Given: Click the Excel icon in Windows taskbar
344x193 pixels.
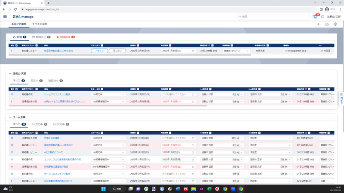Looking at the screenshot, I should [x=209, y=189].
